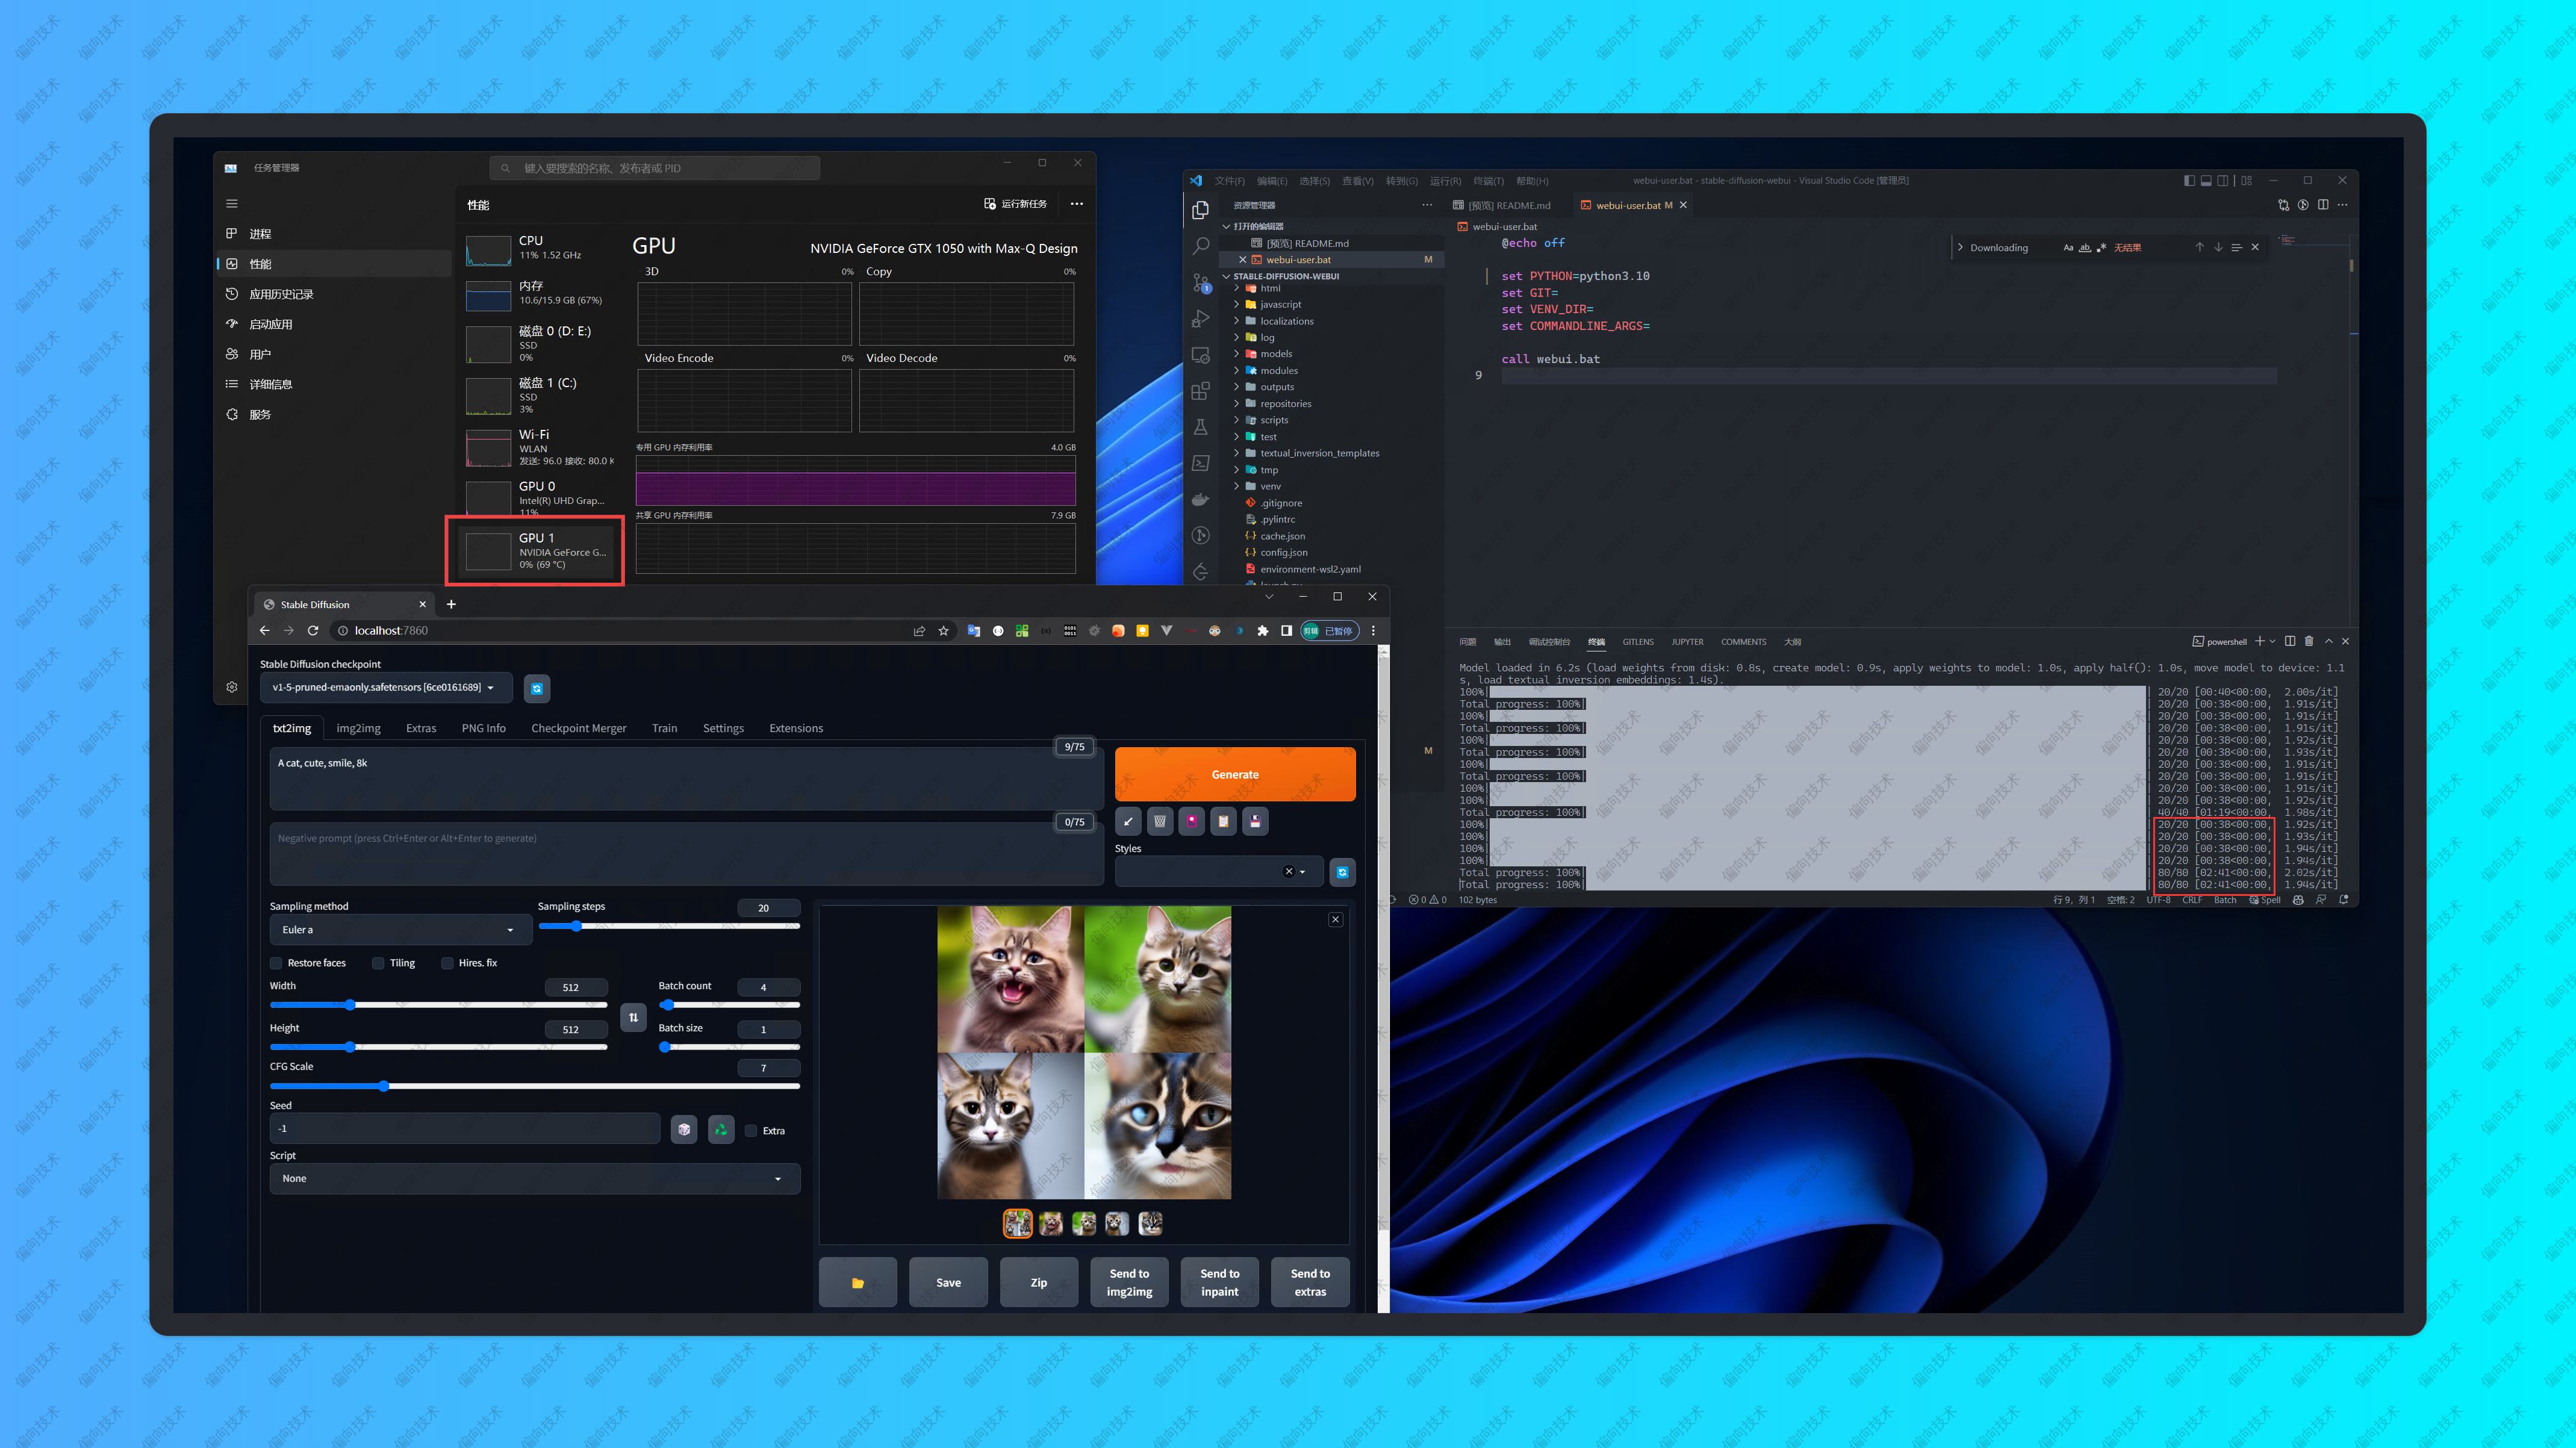The width and height of the screenshot is (2576, 1448).
Task: Open the Script dropdown
Action: [535, 1179]
